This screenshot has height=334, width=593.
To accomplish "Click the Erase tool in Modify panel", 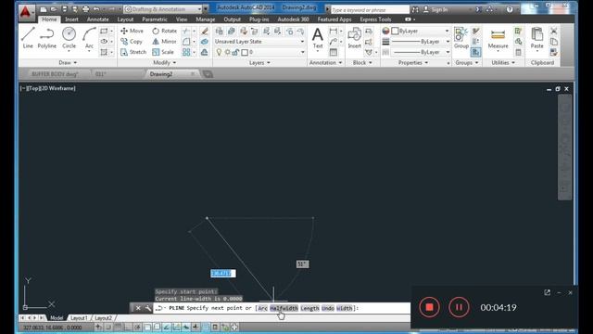I will (205, 31).
